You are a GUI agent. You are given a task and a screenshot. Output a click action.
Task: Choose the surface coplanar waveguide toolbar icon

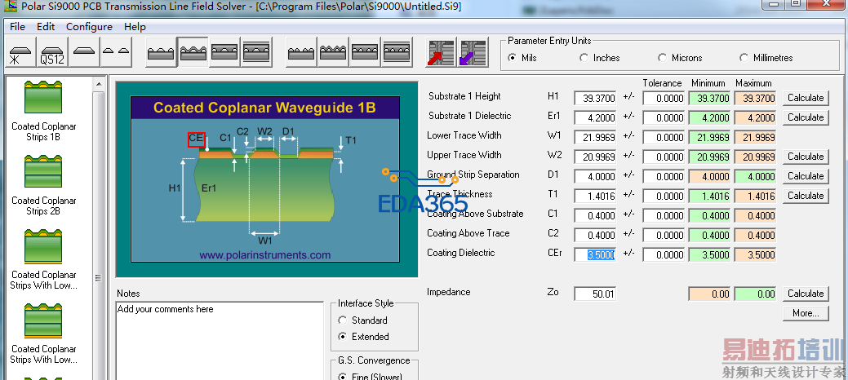click(161, 52)
